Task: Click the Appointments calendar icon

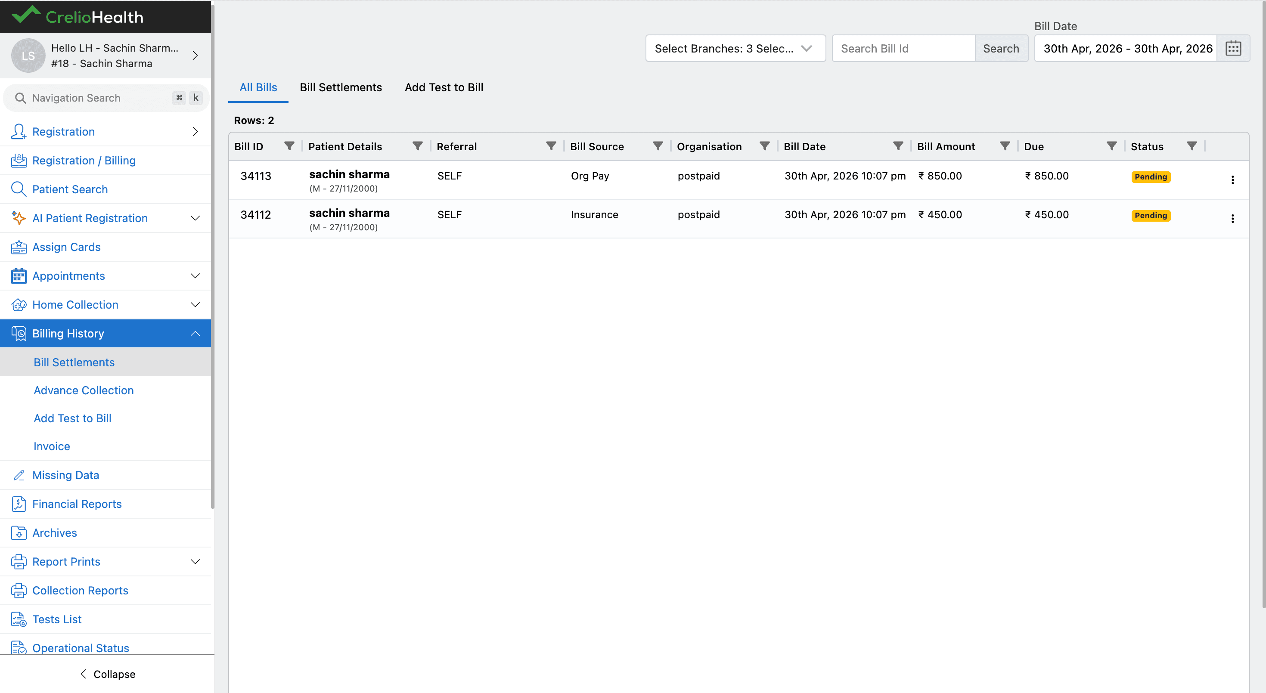Action: (x=19, y=275)
